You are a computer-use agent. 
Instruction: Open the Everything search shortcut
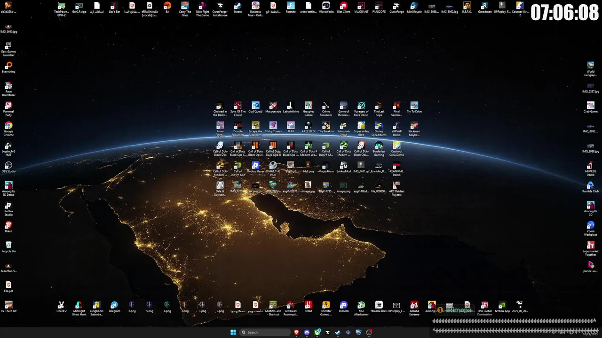(8, 68)
